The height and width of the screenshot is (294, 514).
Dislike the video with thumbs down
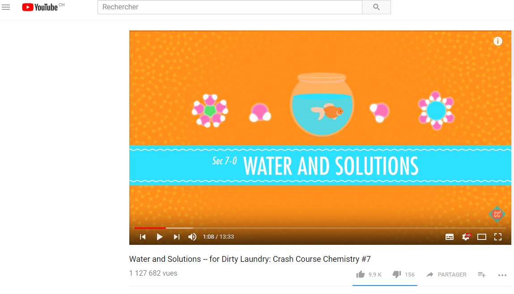coord(404,275)
